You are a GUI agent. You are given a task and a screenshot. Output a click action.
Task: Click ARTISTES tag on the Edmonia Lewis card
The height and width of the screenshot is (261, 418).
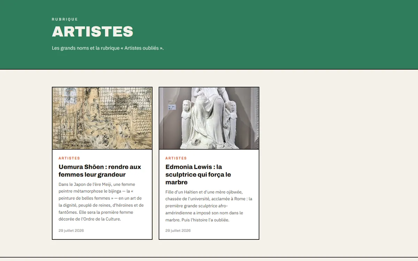click(176, 158)
